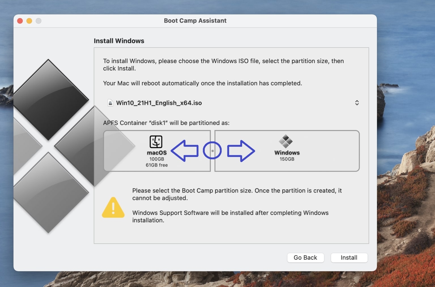This screenshot has height=287, width=435.
Task: Minimize the Boot Camp Assistant window
Action: (29, 21)
